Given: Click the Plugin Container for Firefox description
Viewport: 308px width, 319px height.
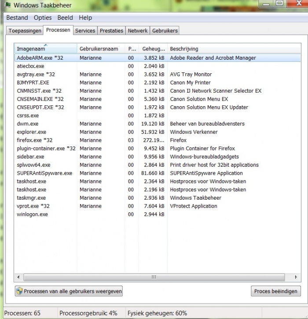Looking at the screenshot, I should pos(202,148).
